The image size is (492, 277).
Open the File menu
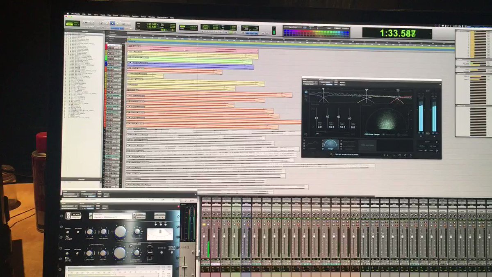pyautogui.click(x=84, y=14)
